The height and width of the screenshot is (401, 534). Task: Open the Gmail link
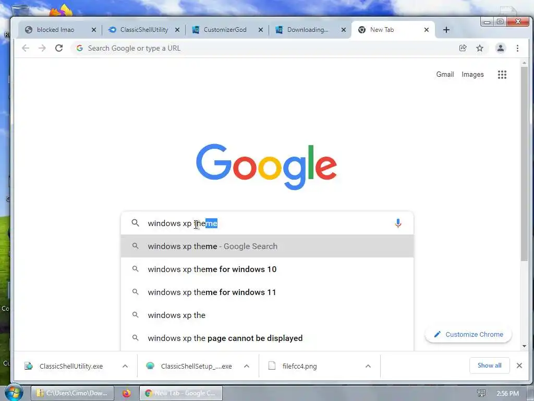[445, 74]
